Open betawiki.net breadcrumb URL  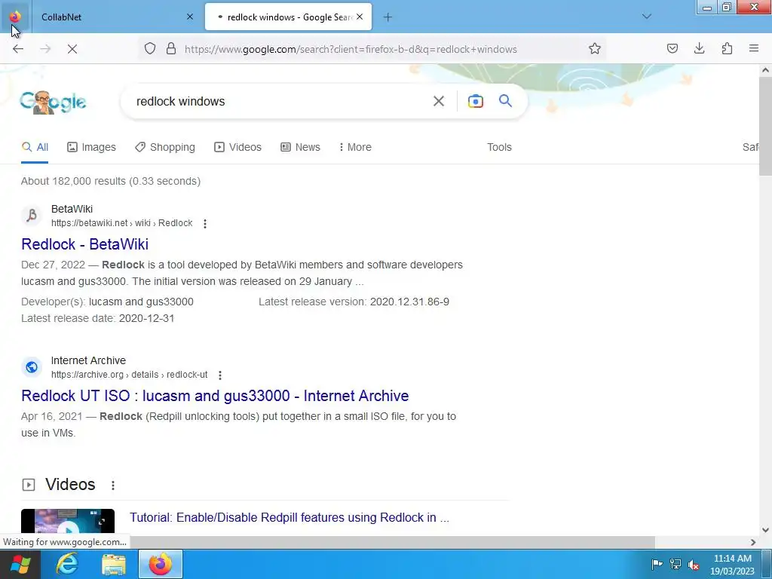[x=121, y=223]
